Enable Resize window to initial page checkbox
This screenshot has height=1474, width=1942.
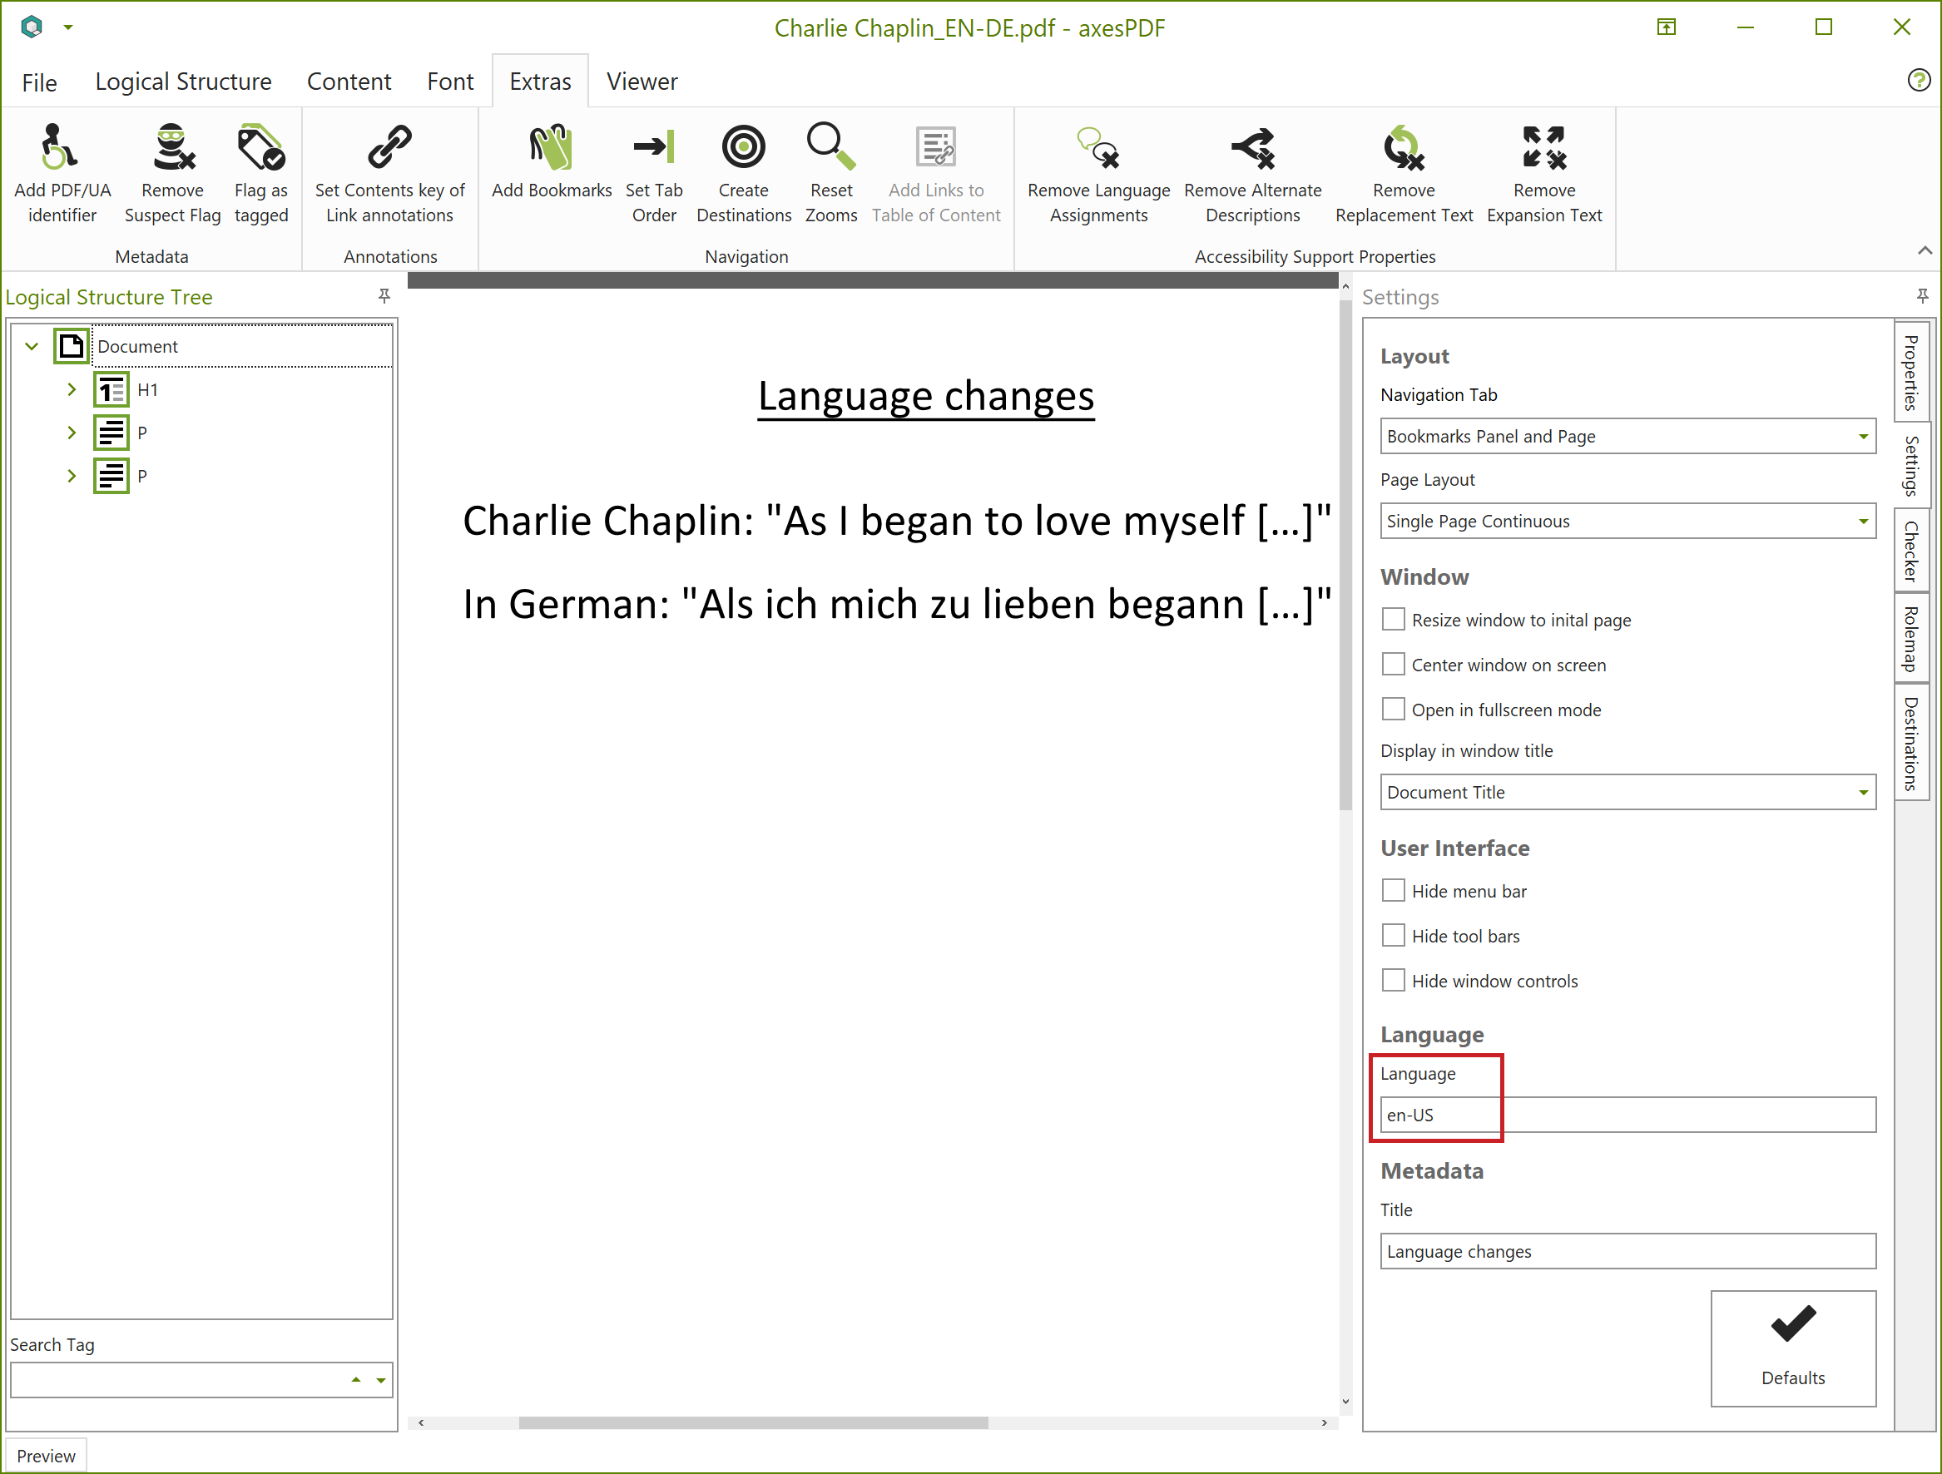click(x=1394, y=620)
